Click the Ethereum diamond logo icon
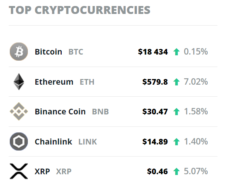The image size is (225, 181). [19, 82]
